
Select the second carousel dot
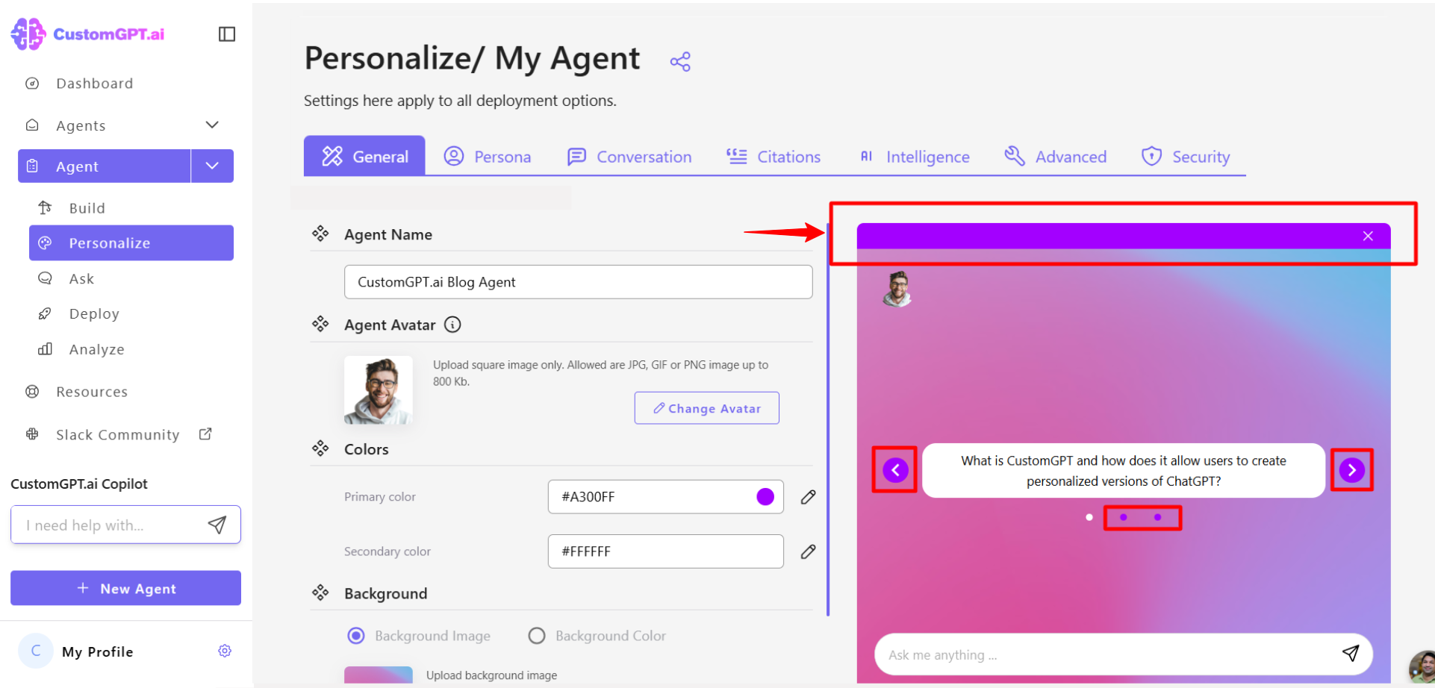[x=1123, y=517]
